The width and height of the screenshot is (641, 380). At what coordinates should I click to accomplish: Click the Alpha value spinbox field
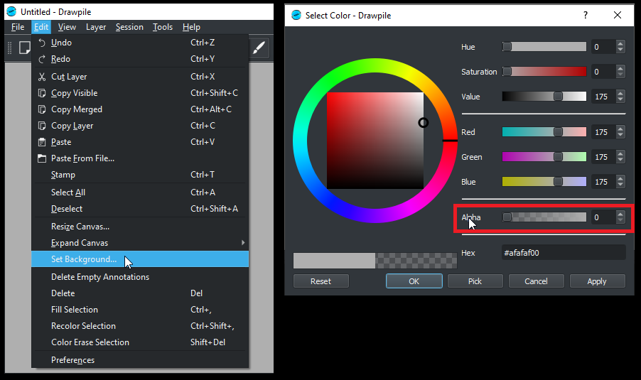click(603, 217)
